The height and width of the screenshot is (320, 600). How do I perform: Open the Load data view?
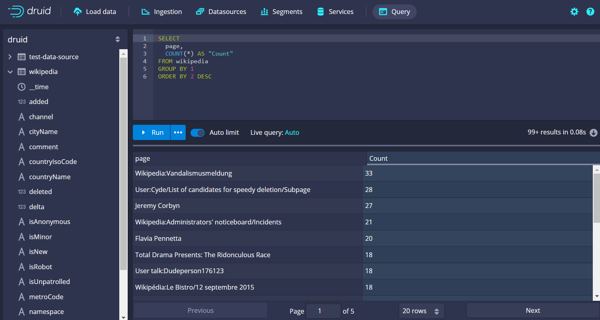point(95,12)
